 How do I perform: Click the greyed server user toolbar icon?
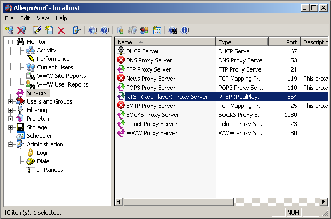coord(120,30)
